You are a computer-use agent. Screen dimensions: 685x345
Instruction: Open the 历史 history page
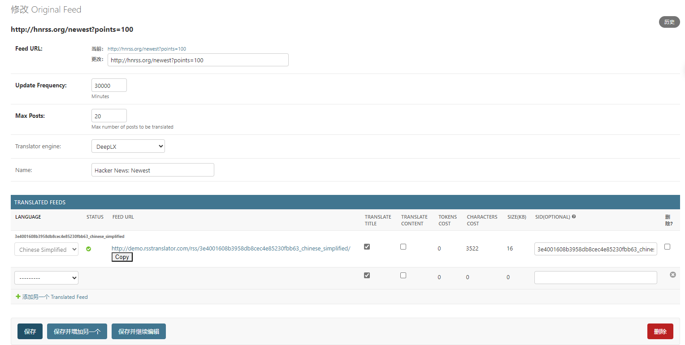tap(669, 22)
